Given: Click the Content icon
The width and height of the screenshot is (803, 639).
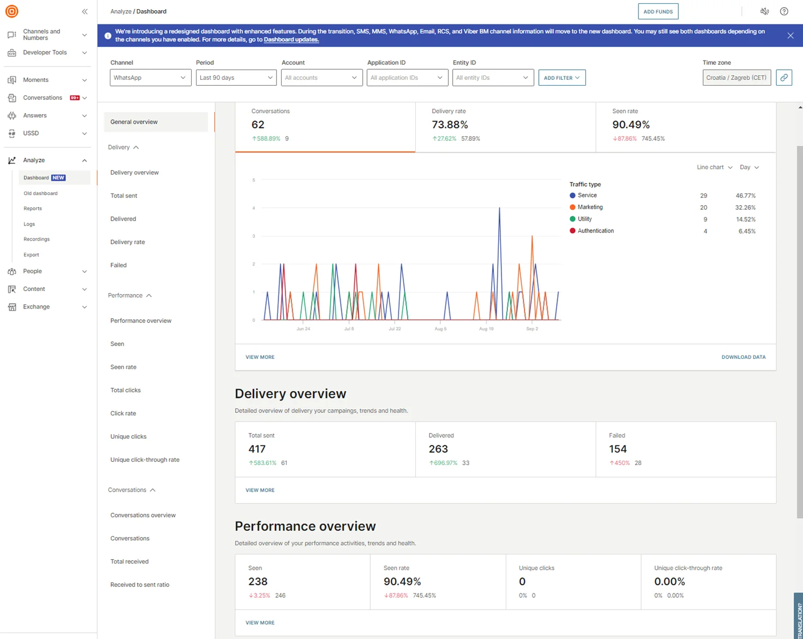Looking at the screenshot, I should (12, 289).
